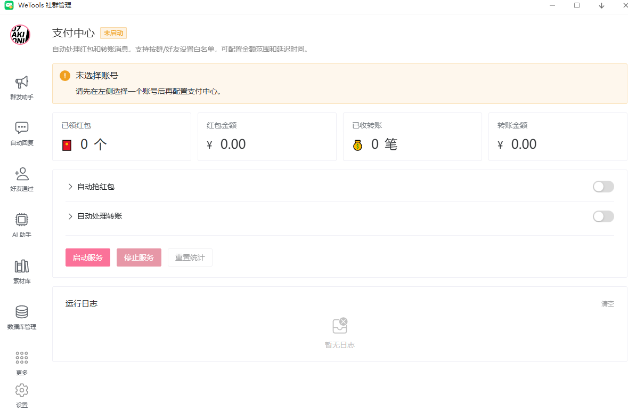This screenshot has height=419, width=628.
Task: Click the 更多 grid icon
Action: coord(22,358)
